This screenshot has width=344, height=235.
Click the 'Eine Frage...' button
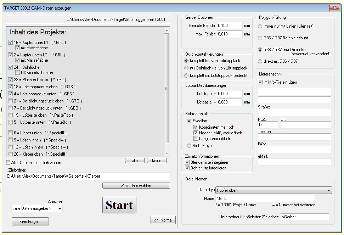(x=30, y=222)
